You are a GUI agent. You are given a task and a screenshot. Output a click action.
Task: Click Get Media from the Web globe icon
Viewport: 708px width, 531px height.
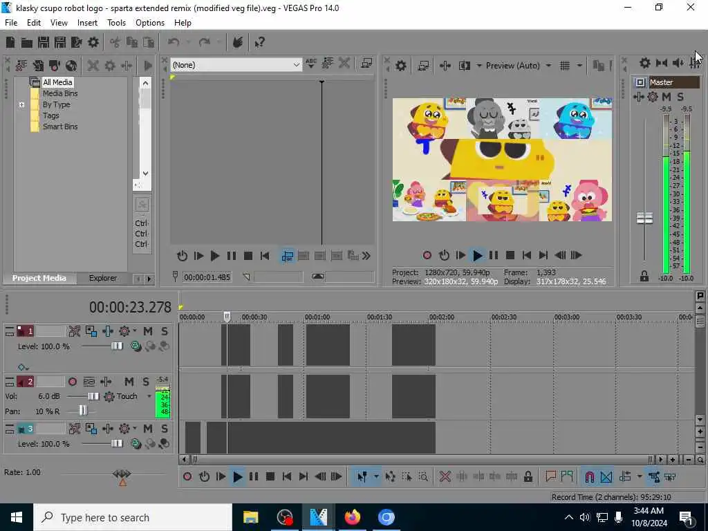click(x=71, y=66)
